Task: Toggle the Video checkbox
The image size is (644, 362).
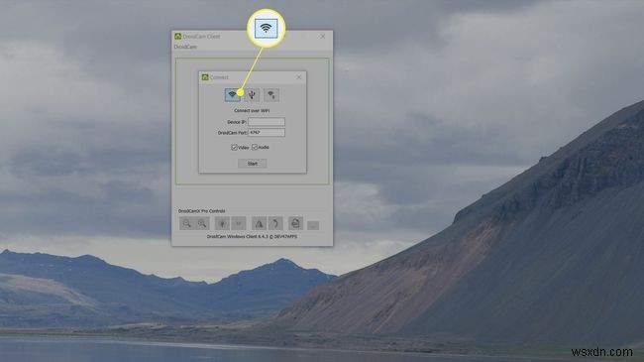Action: (x=234, y=147)
